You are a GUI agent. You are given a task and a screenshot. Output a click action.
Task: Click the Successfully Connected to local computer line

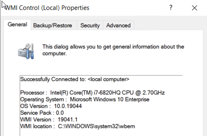(x=75, y=79)
